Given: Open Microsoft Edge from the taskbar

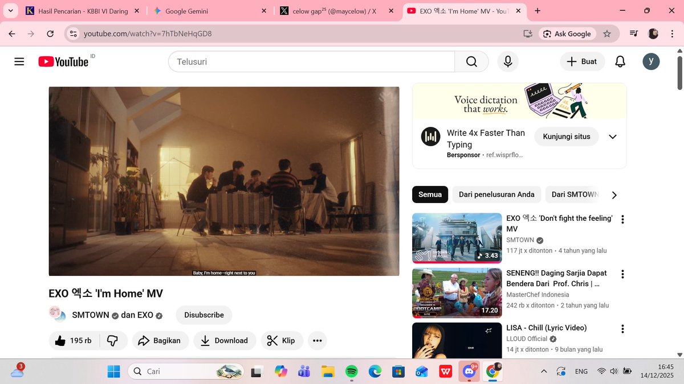Looking at the screenshot, I should 374,371.
